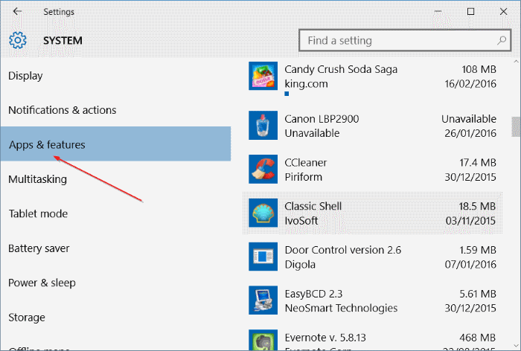Select the Canon LBP2900 entry name

322,119
